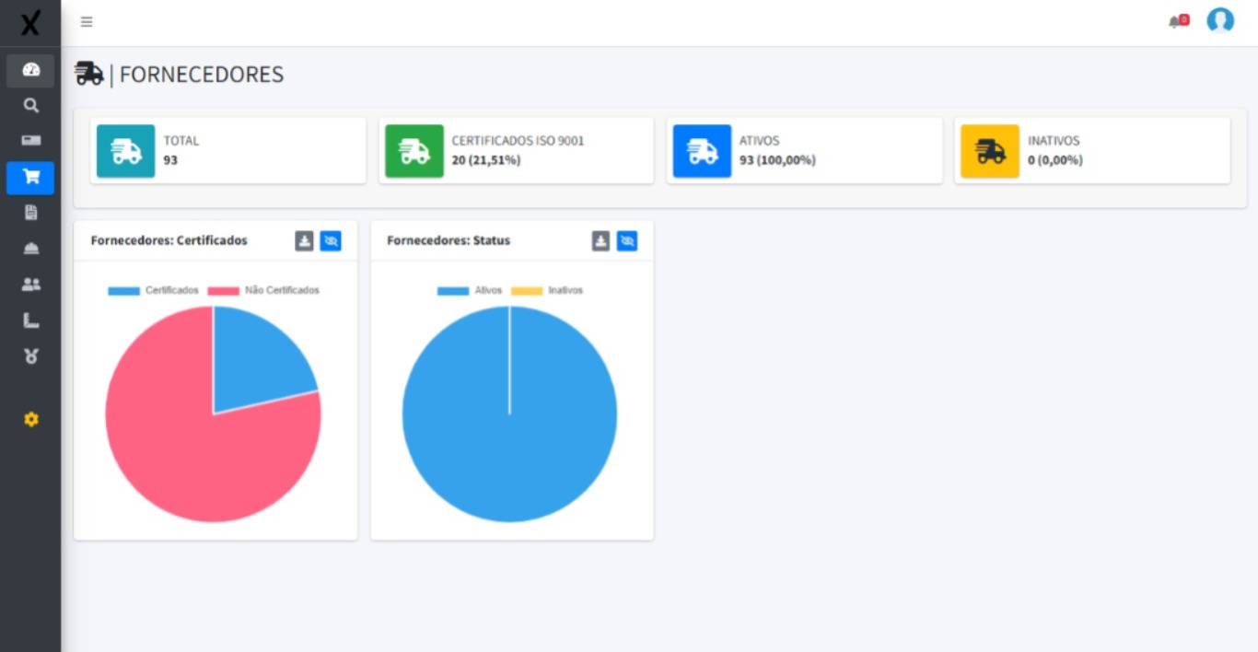Click the Certificados ISO 9001 card
Image resolution: width=1258 pixels, height=652 pixels.
click(x=516, y=150)
